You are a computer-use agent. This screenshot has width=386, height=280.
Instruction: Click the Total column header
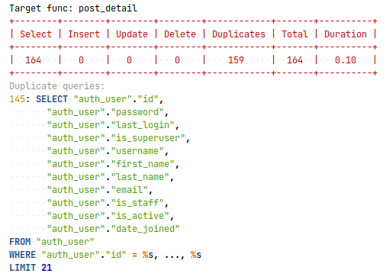click(x=294, y=34)
